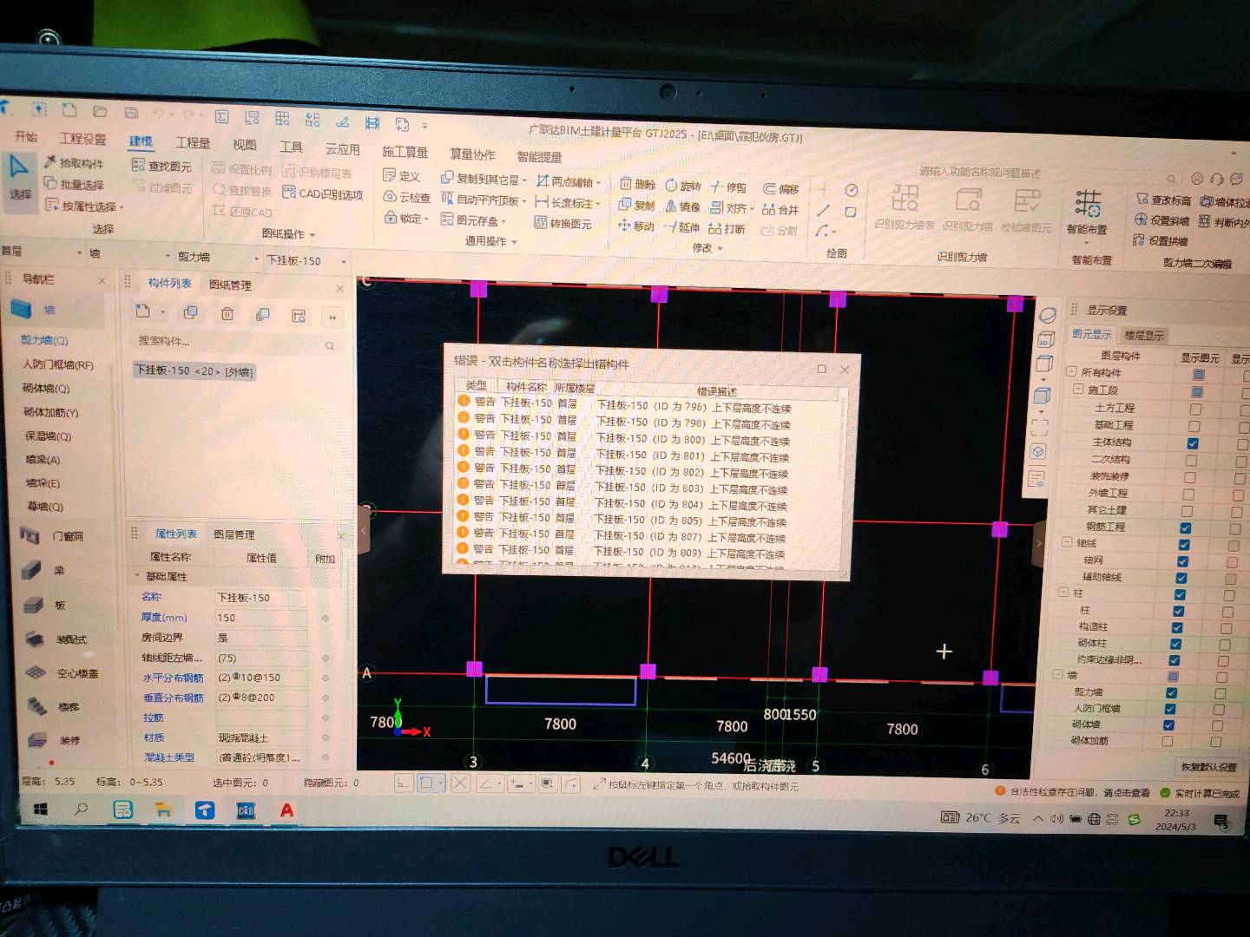
Task: Select 砌体墙(Q) in the navigation list
Action: 46,388
